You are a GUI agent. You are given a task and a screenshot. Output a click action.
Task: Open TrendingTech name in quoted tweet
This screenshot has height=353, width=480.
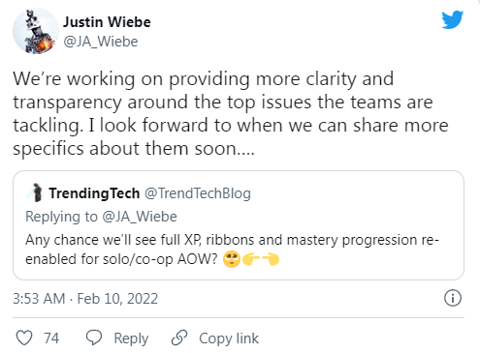click(94, 193)
